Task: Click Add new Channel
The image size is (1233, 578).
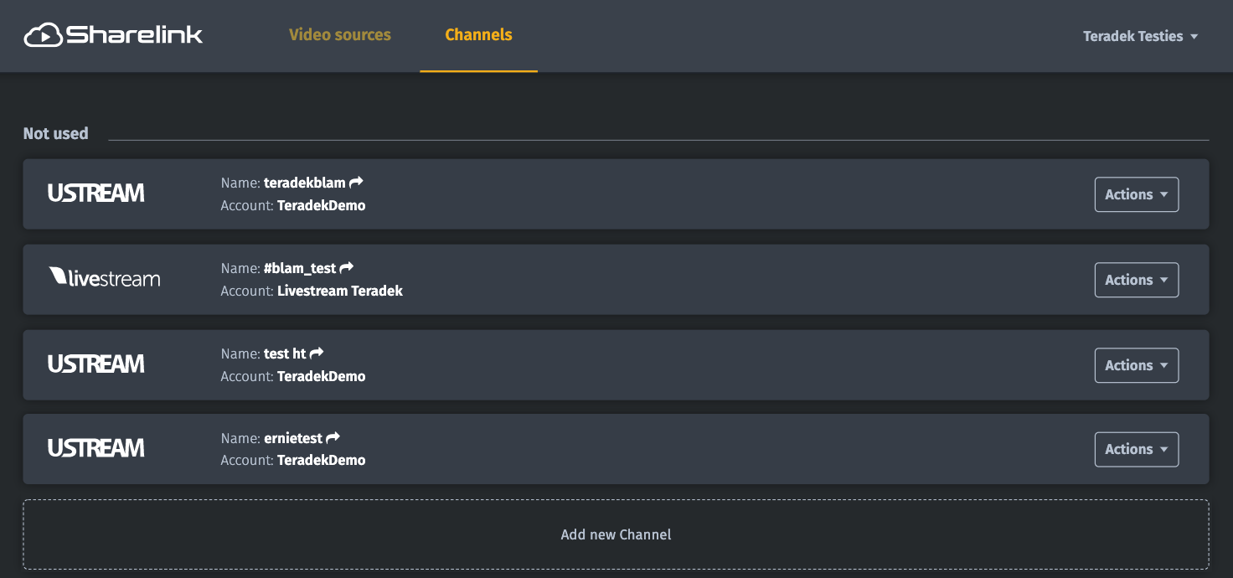Action: tap(616, 534)
